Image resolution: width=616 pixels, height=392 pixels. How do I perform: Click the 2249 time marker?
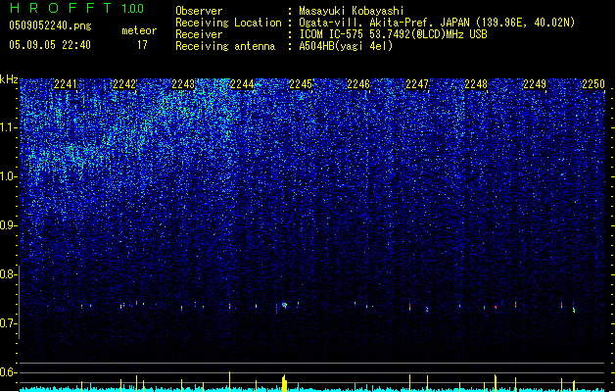pos(535,84)
